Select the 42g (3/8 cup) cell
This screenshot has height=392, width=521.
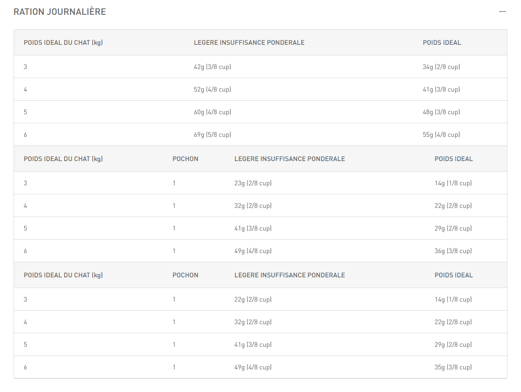coord(212,67)
